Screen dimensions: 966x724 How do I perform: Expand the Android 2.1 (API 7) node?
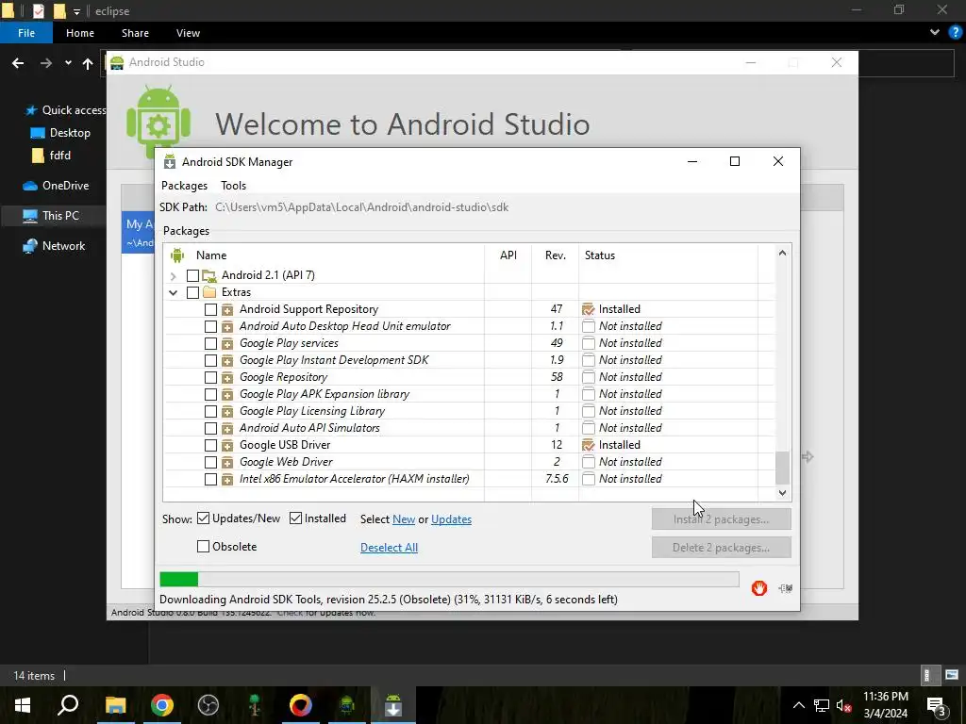tap(174, 276)
